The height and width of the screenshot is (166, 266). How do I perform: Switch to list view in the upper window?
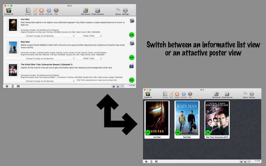(x=13, y=86)
